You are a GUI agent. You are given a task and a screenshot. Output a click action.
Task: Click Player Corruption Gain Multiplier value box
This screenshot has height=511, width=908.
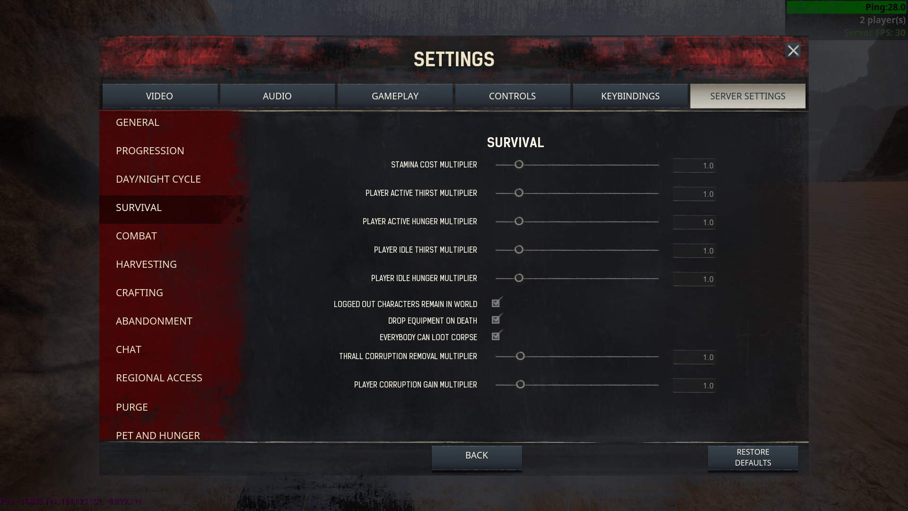point(694,386)
